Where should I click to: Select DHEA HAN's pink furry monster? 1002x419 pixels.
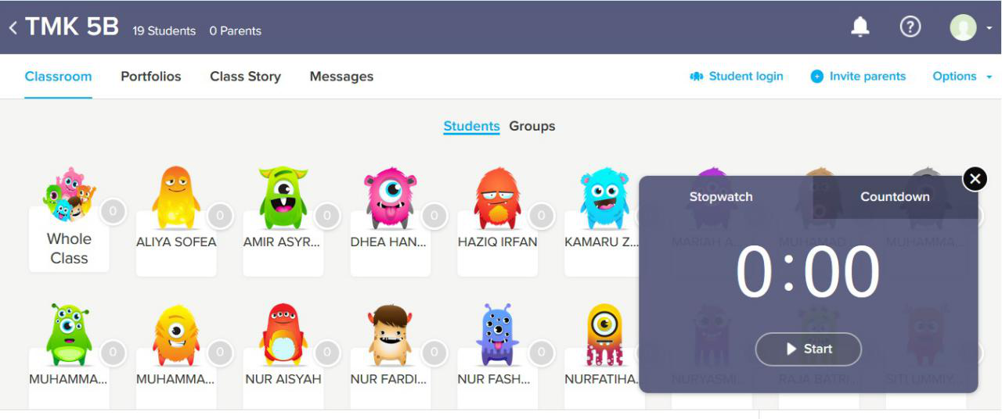tap(390, 198)
